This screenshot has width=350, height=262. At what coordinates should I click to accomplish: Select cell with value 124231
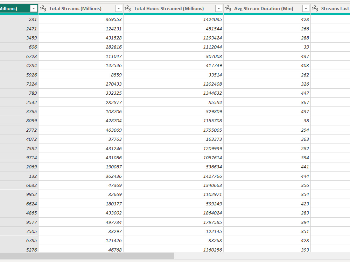click(x=81, y=29)
